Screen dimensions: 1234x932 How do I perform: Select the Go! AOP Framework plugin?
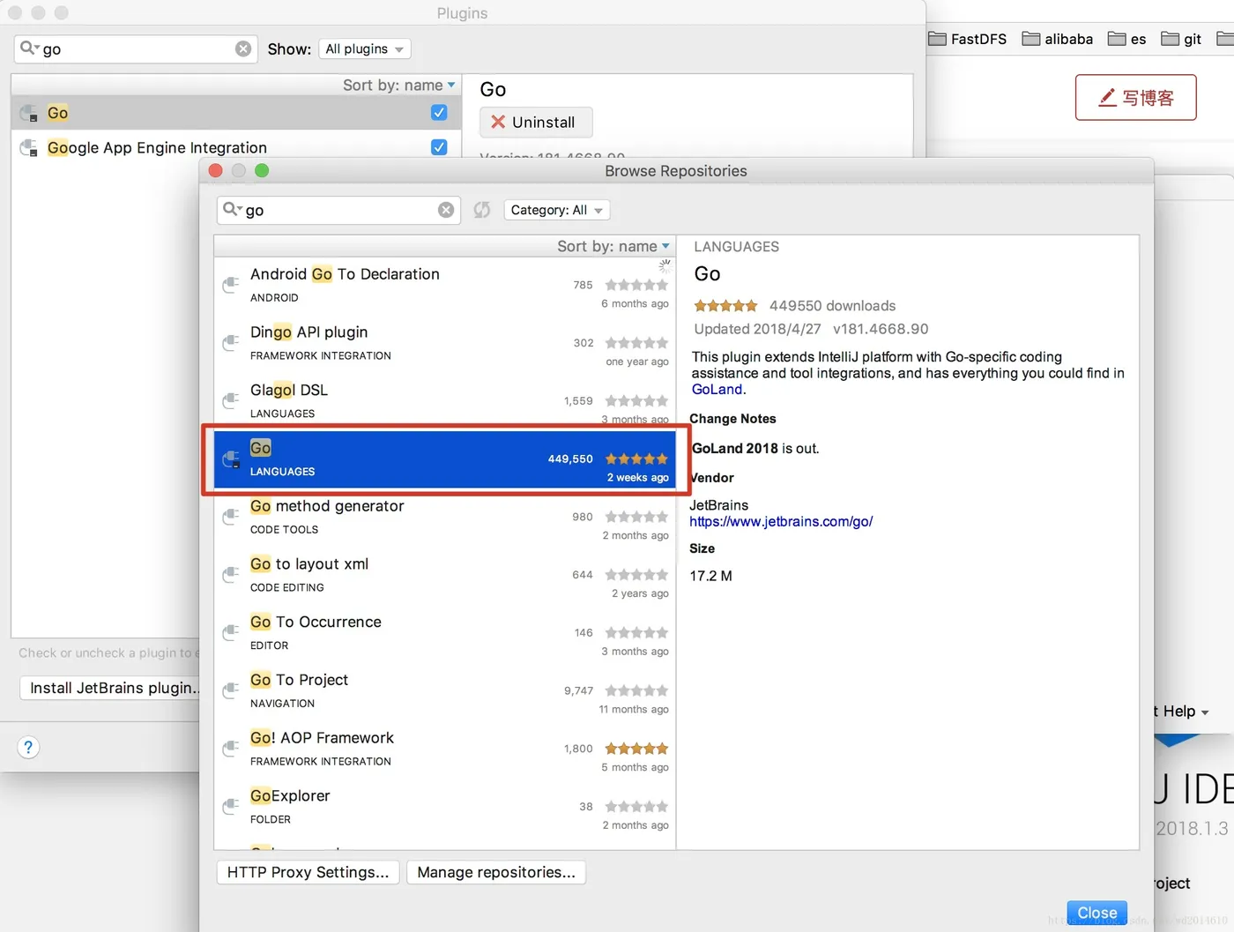click(445, 749)
